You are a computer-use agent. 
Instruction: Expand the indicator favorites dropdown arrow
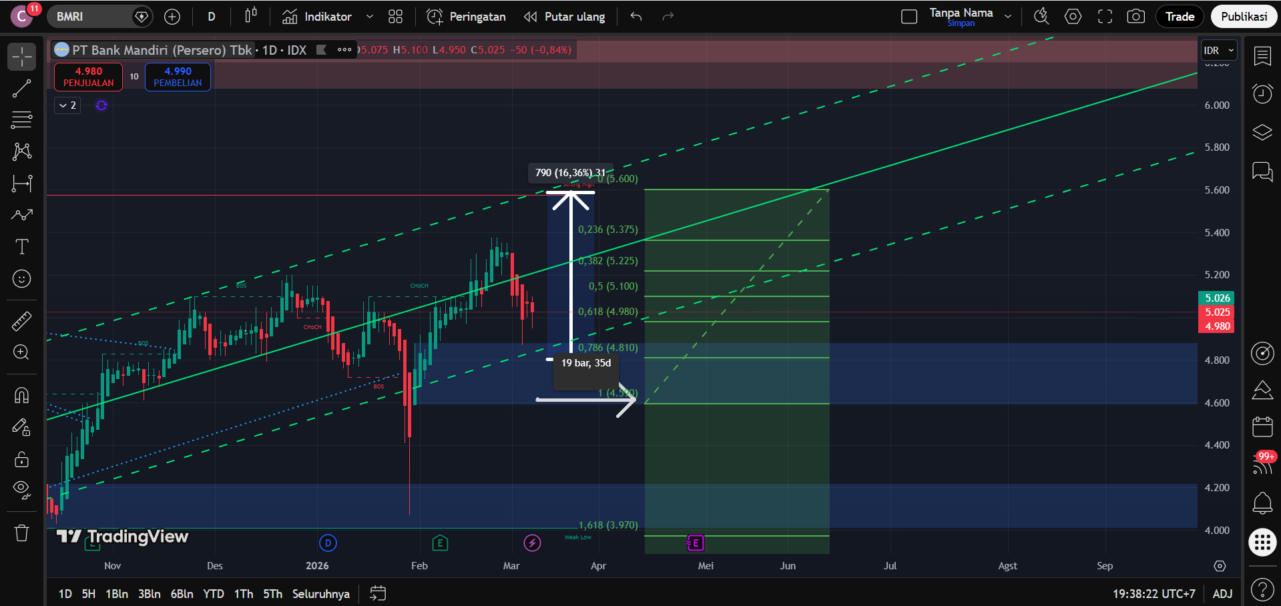(x=369, y=17)
